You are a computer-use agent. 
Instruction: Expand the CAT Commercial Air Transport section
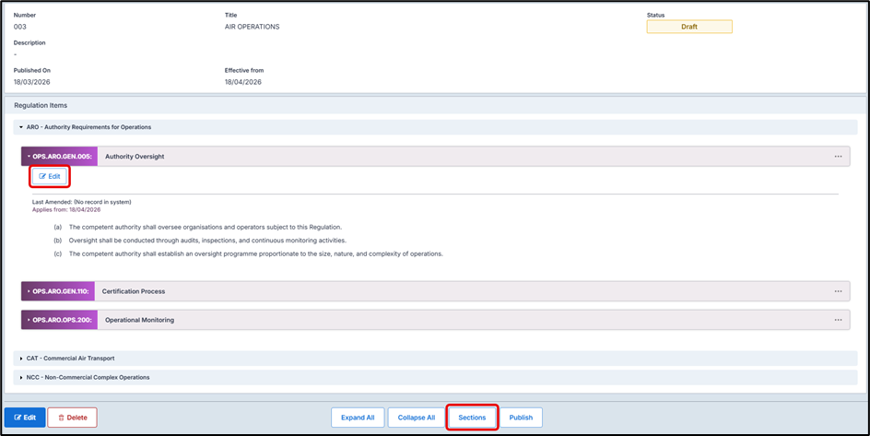20,358
